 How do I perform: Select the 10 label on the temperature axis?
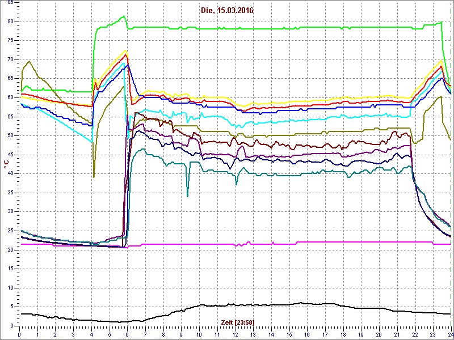[x=10, y=288]
